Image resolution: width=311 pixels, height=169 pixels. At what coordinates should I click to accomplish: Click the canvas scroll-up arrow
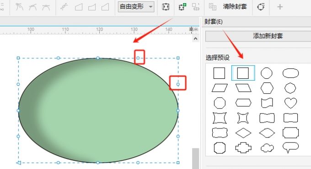195,39
